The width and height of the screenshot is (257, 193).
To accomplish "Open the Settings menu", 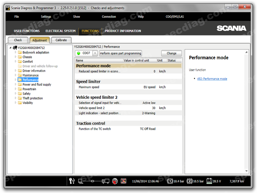I will point(46,17).
